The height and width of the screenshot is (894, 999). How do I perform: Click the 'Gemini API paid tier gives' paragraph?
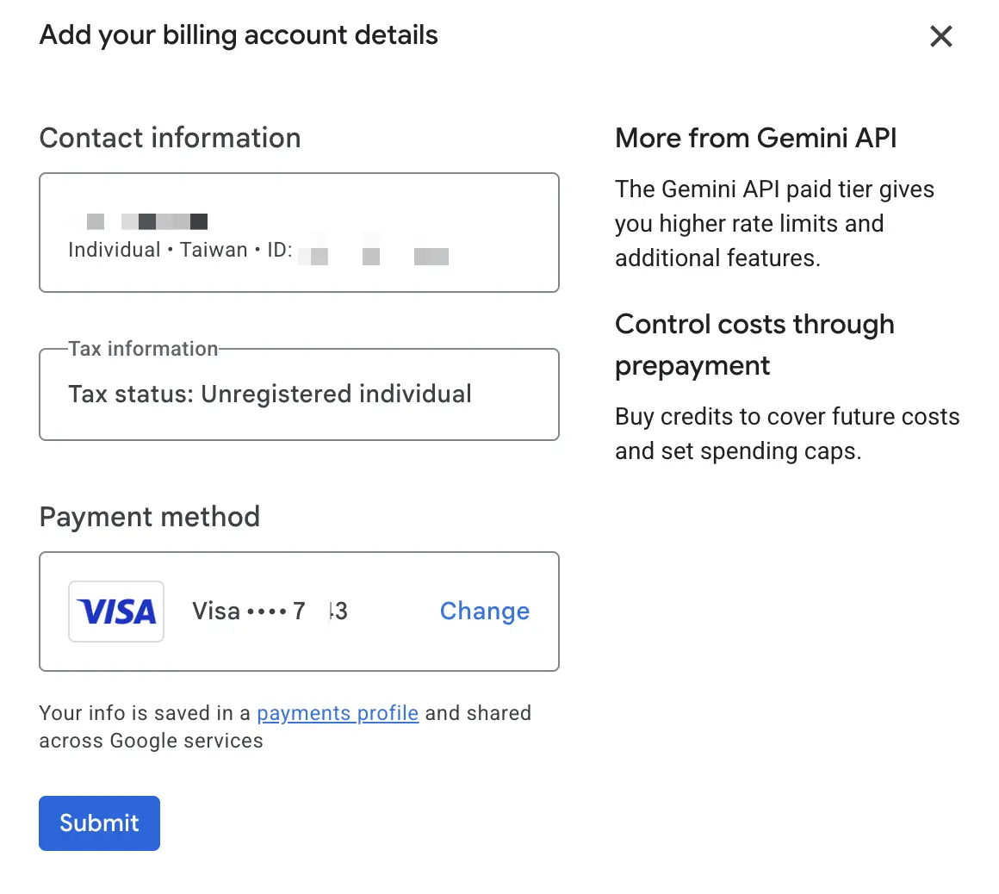pos(775,224)
